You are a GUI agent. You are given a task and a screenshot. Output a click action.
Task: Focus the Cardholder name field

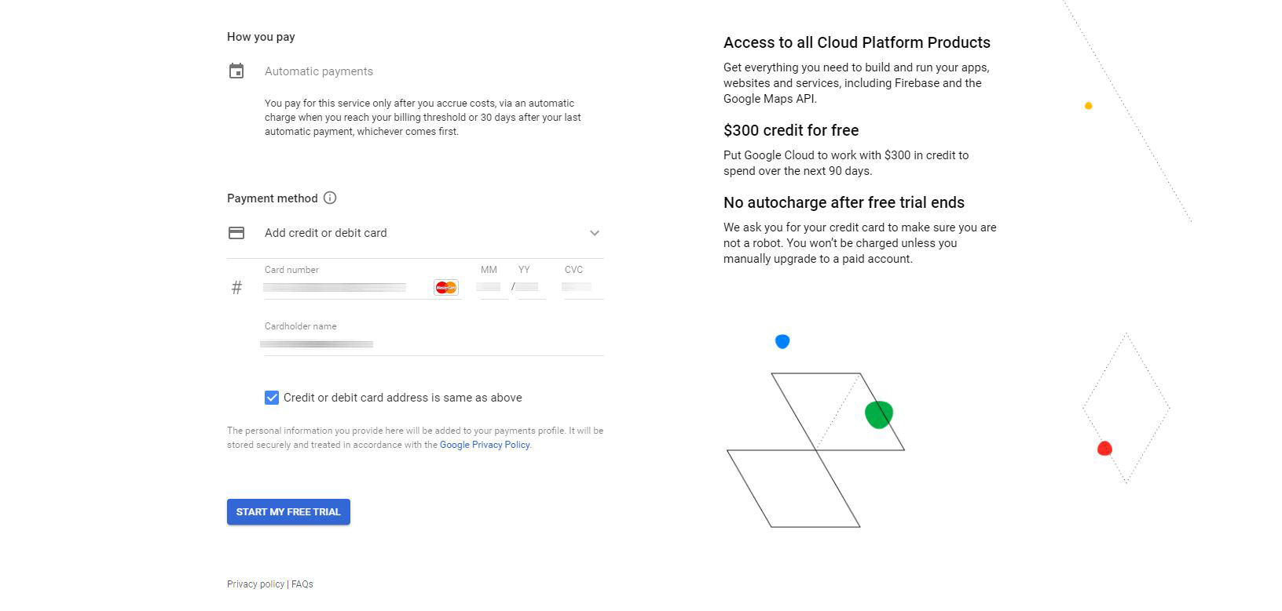(x=434, y=344)
